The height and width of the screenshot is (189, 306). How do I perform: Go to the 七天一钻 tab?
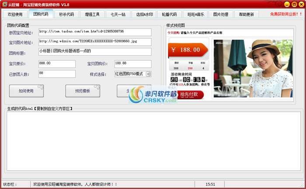point(118,14)
